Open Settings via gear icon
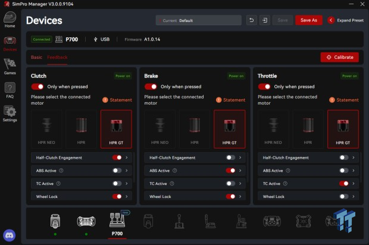This screenshot has height=245, width=369. [x=10, y=114]
